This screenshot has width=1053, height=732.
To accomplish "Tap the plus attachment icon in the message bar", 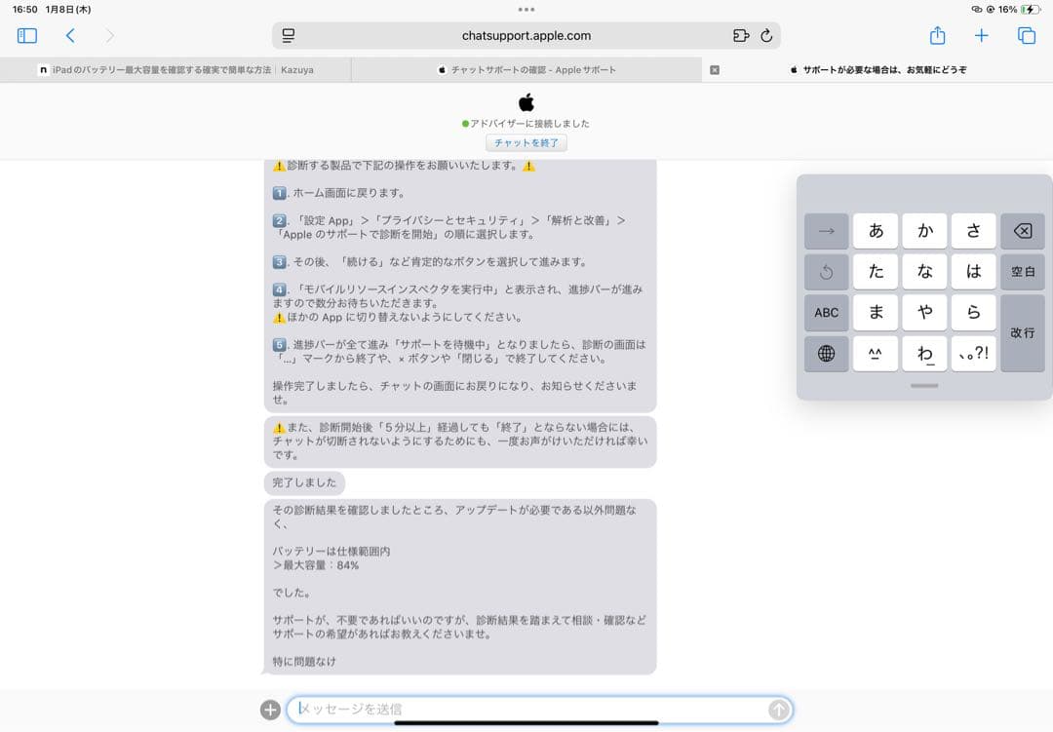I will click(270, 710).
